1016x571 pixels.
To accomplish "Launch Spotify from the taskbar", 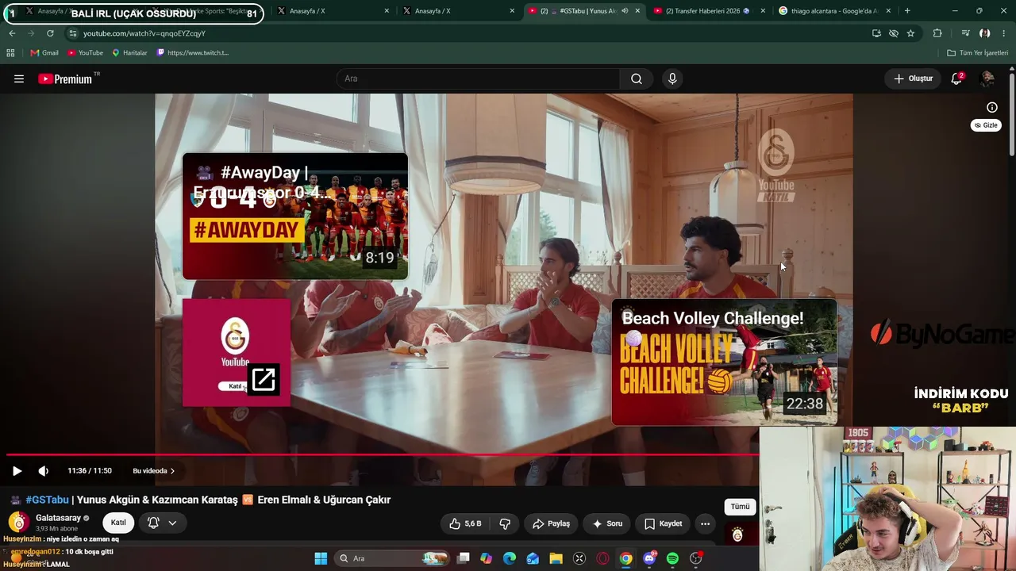I will tap(672, 558).
